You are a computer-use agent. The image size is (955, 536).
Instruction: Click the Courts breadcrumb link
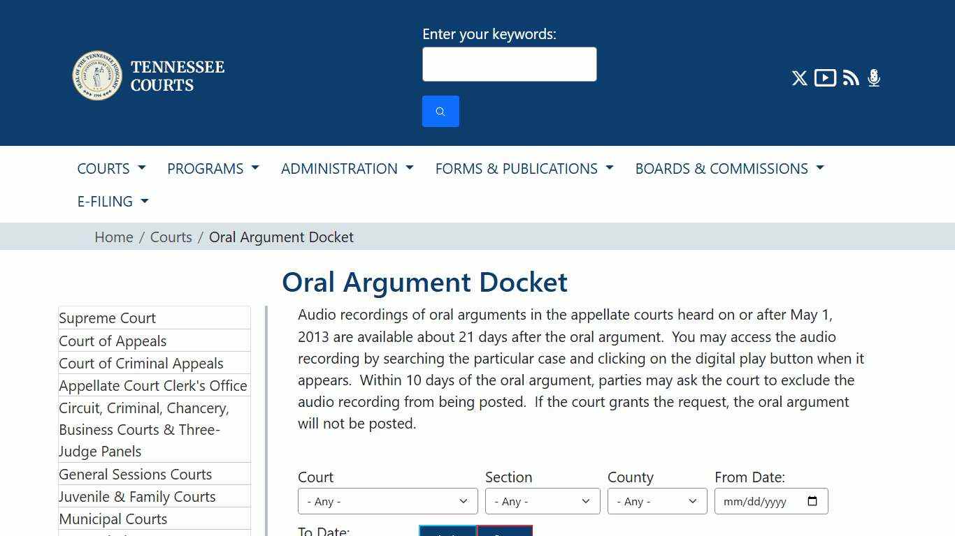coord(171,237)
